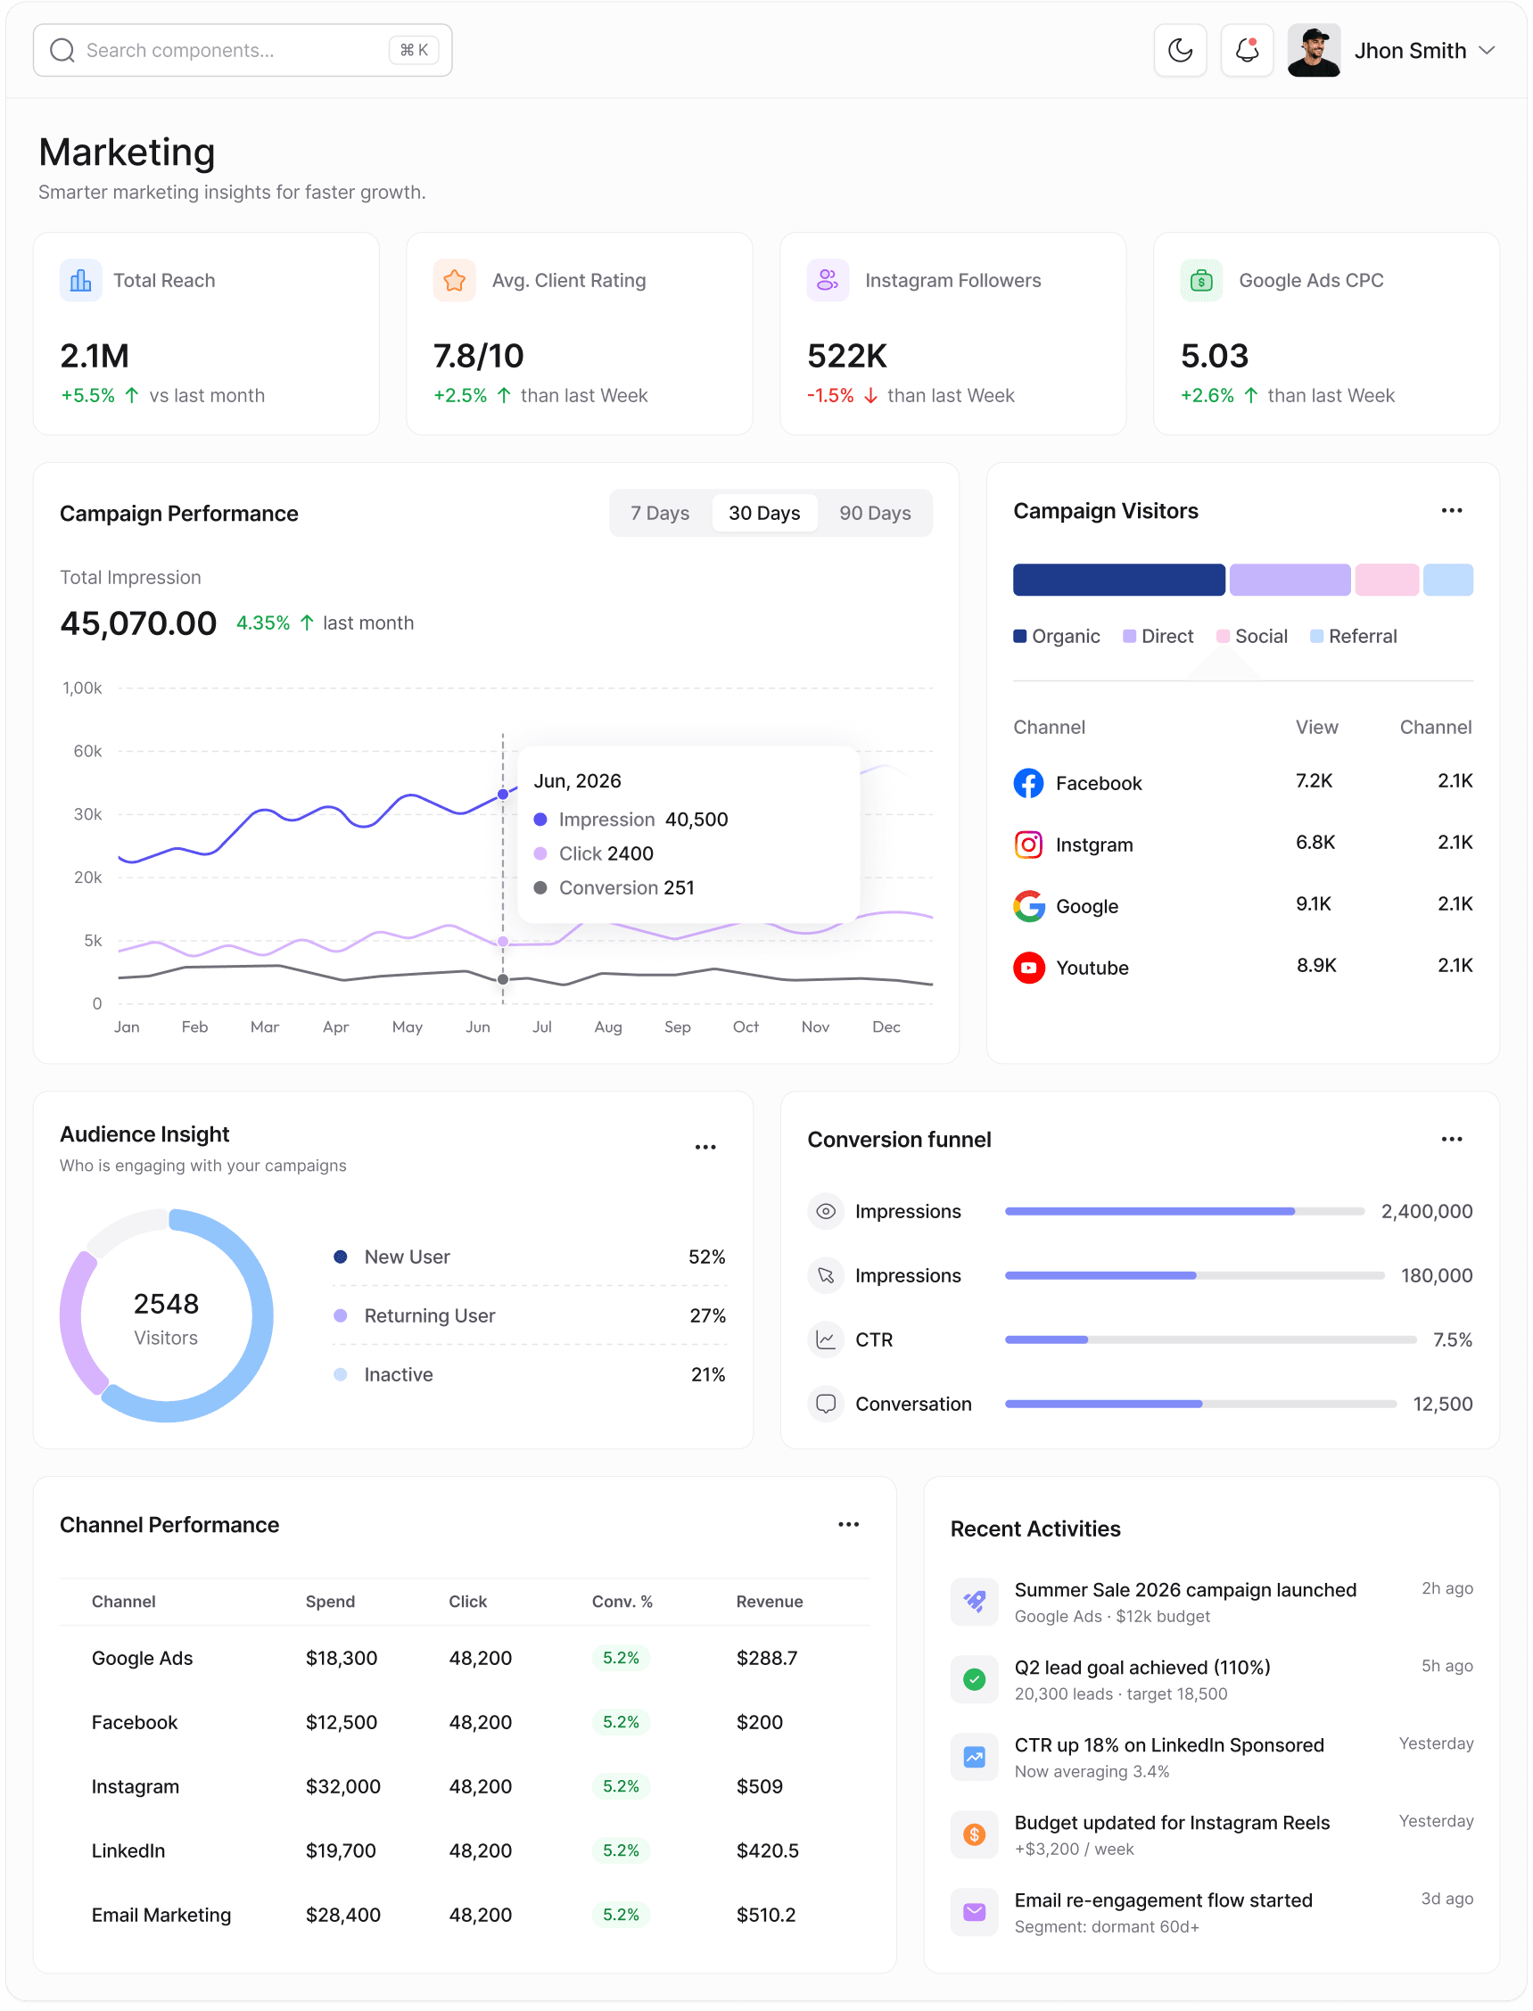Sort by the Conv. % column header
This screenshot has height=2011, width=1533.
click(622, 1602)
